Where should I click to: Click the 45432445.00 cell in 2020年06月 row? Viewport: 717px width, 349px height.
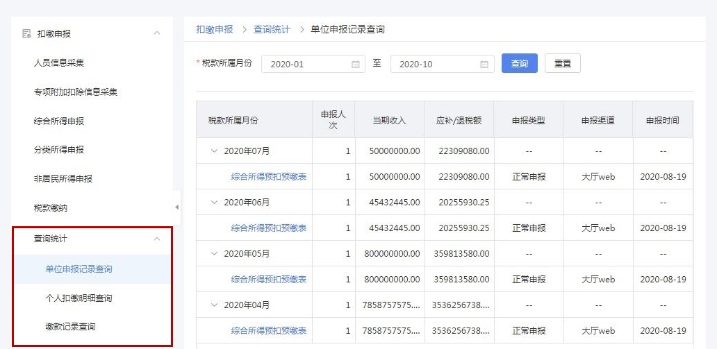tap(389, 202)
